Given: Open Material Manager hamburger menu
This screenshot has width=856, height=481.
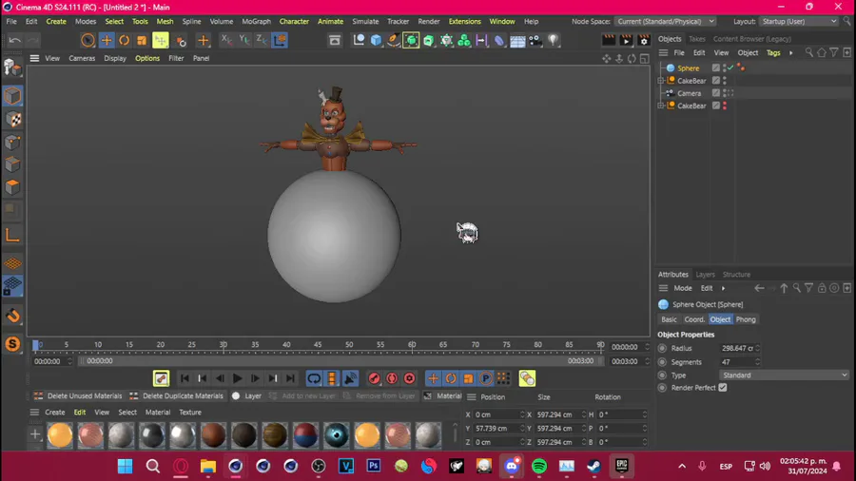Looking at the screenshot, I should (34, 413).
